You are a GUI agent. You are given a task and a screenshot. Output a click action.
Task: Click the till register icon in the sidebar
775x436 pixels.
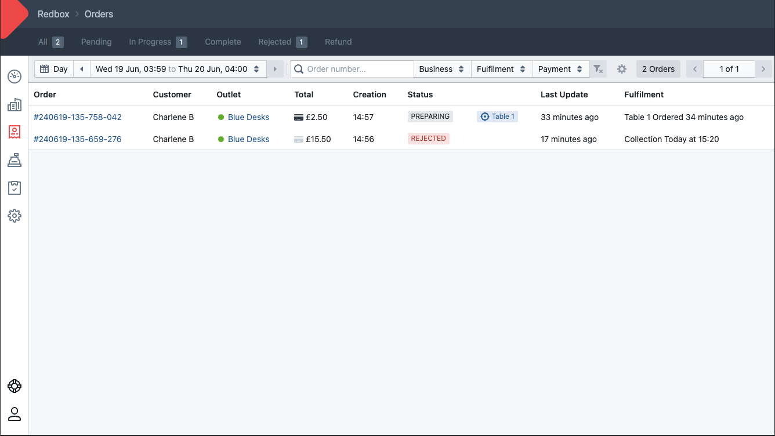[x=15, y=160]
